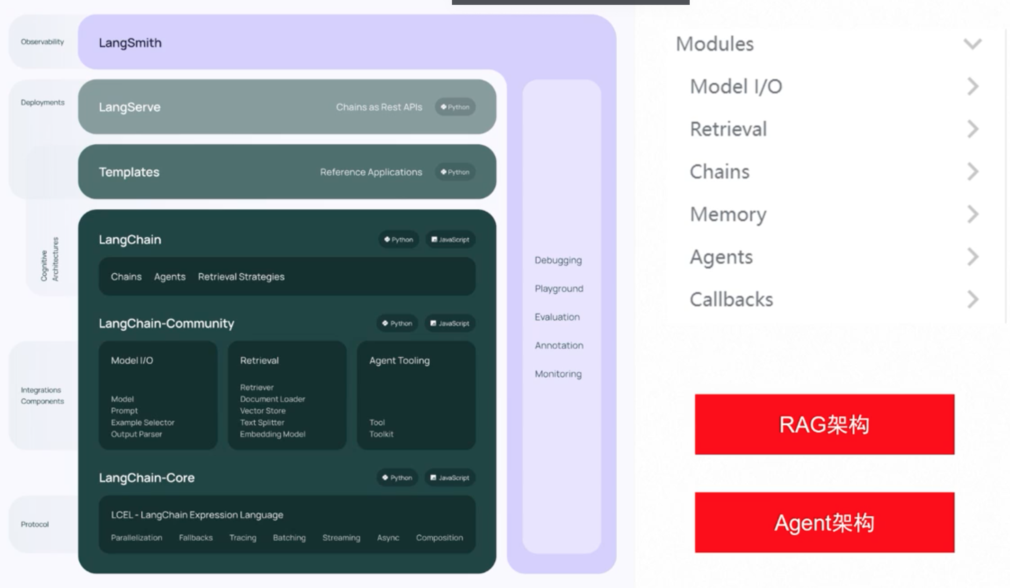Click the Python badge on LangServe row
The width and height of the screenshot is (1010, 588).
(x=455, y=107)
